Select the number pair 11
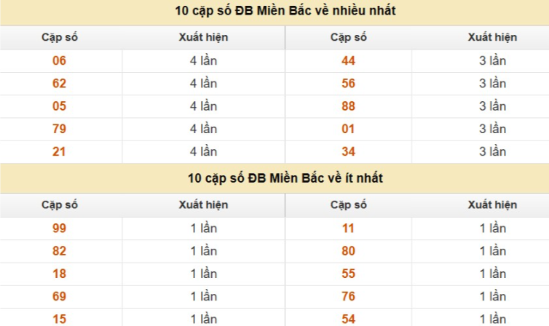This screenshot has height=326, width=549. (348, 228)
